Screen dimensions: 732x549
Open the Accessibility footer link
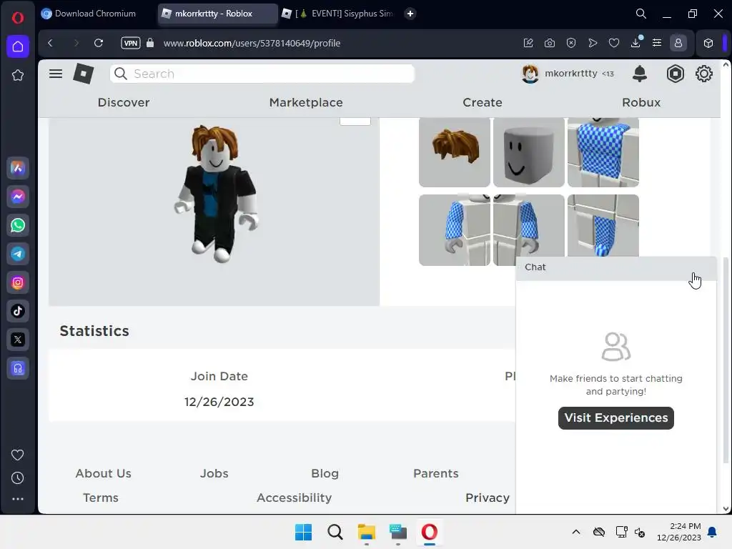[294, 498]
